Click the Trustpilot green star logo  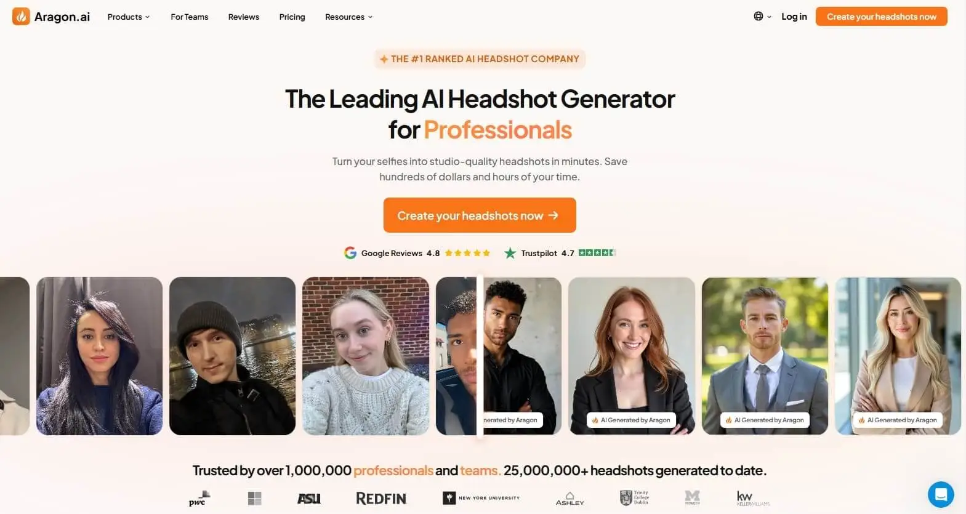tap(510, 253)
